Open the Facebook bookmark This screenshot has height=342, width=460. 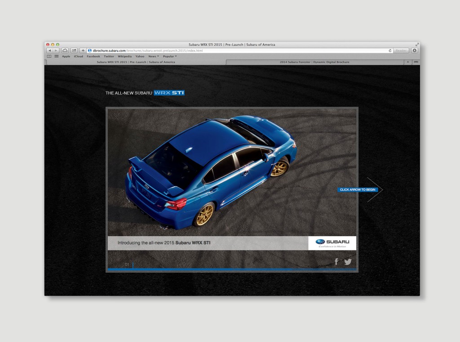click(x=93, y=56)
